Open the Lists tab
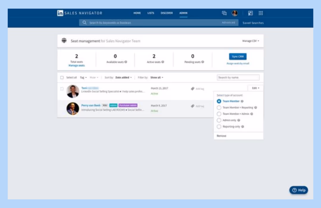321x208 pixels. [x=151, y=13]
